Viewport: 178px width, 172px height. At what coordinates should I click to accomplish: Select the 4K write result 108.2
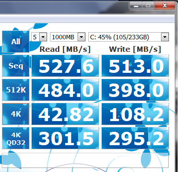135,114
